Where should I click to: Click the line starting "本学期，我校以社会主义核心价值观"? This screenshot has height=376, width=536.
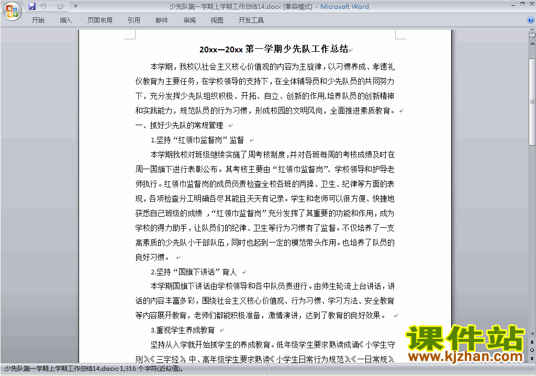[x=272, y=67]
